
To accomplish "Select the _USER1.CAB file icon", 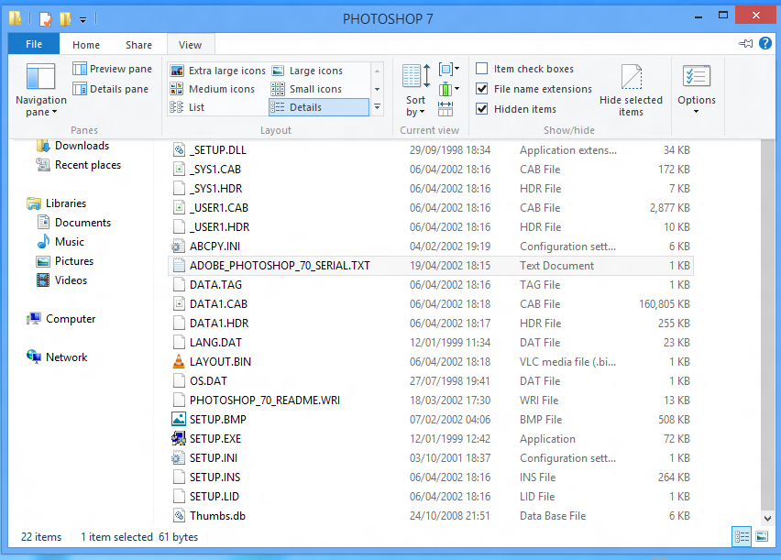I will [x=179, y=208].
